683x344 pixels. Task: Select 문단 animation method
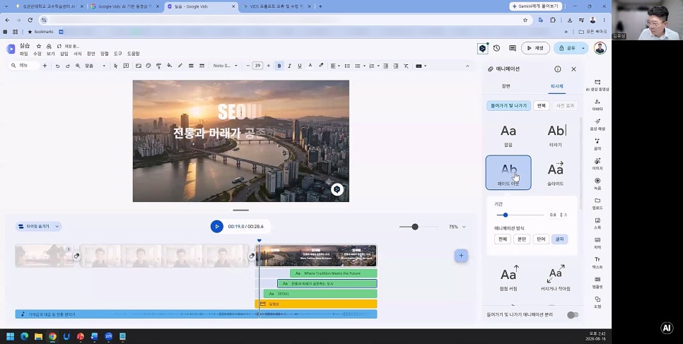521,239
